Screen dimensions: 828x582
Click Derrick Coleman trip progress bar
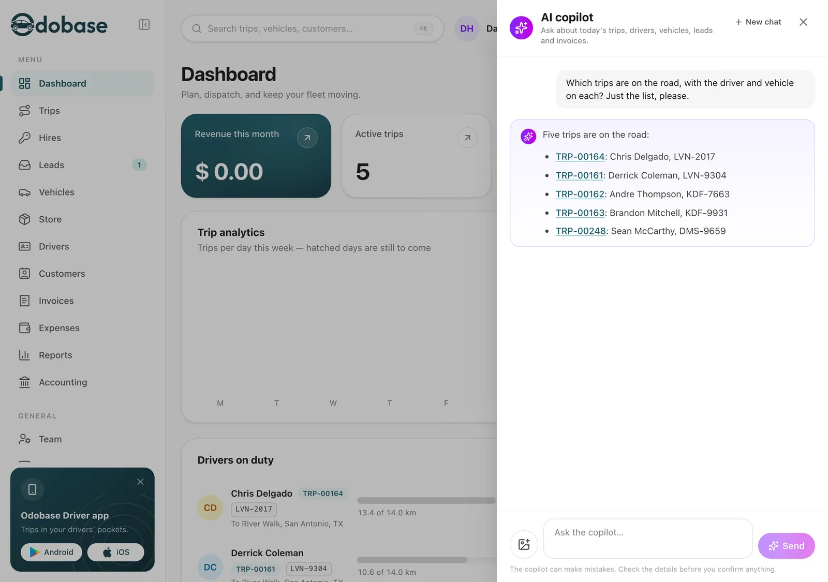click(426, 560)
